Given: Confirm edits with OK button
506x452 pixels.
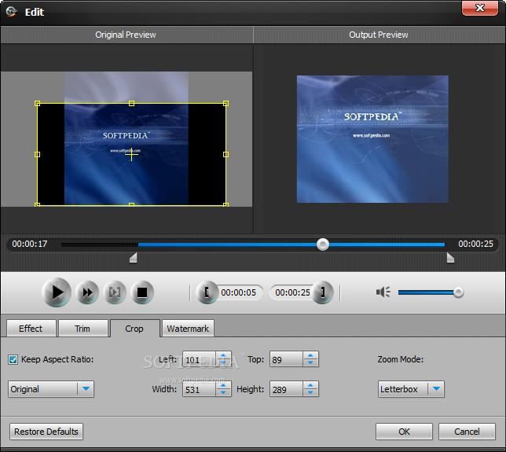Looking at the screenshot, I should click(404, 432).
